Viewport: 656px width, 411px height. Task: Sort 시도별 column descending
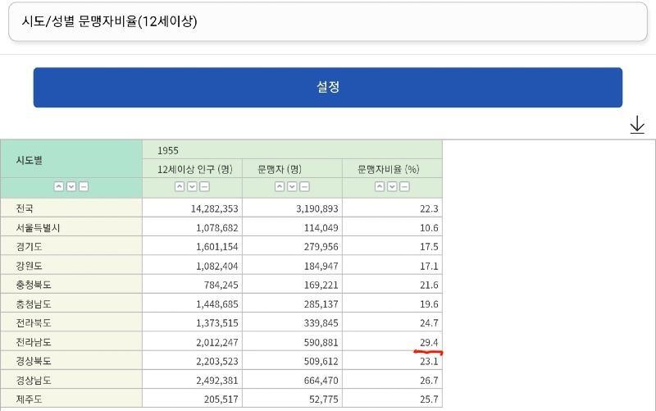click(x=71, y=187)
